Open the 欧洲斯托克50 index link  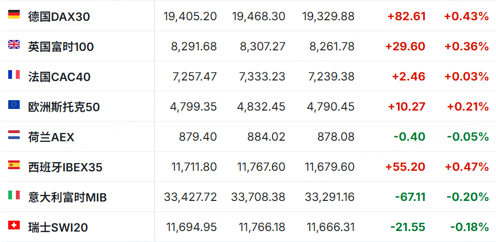click(64, 107)
